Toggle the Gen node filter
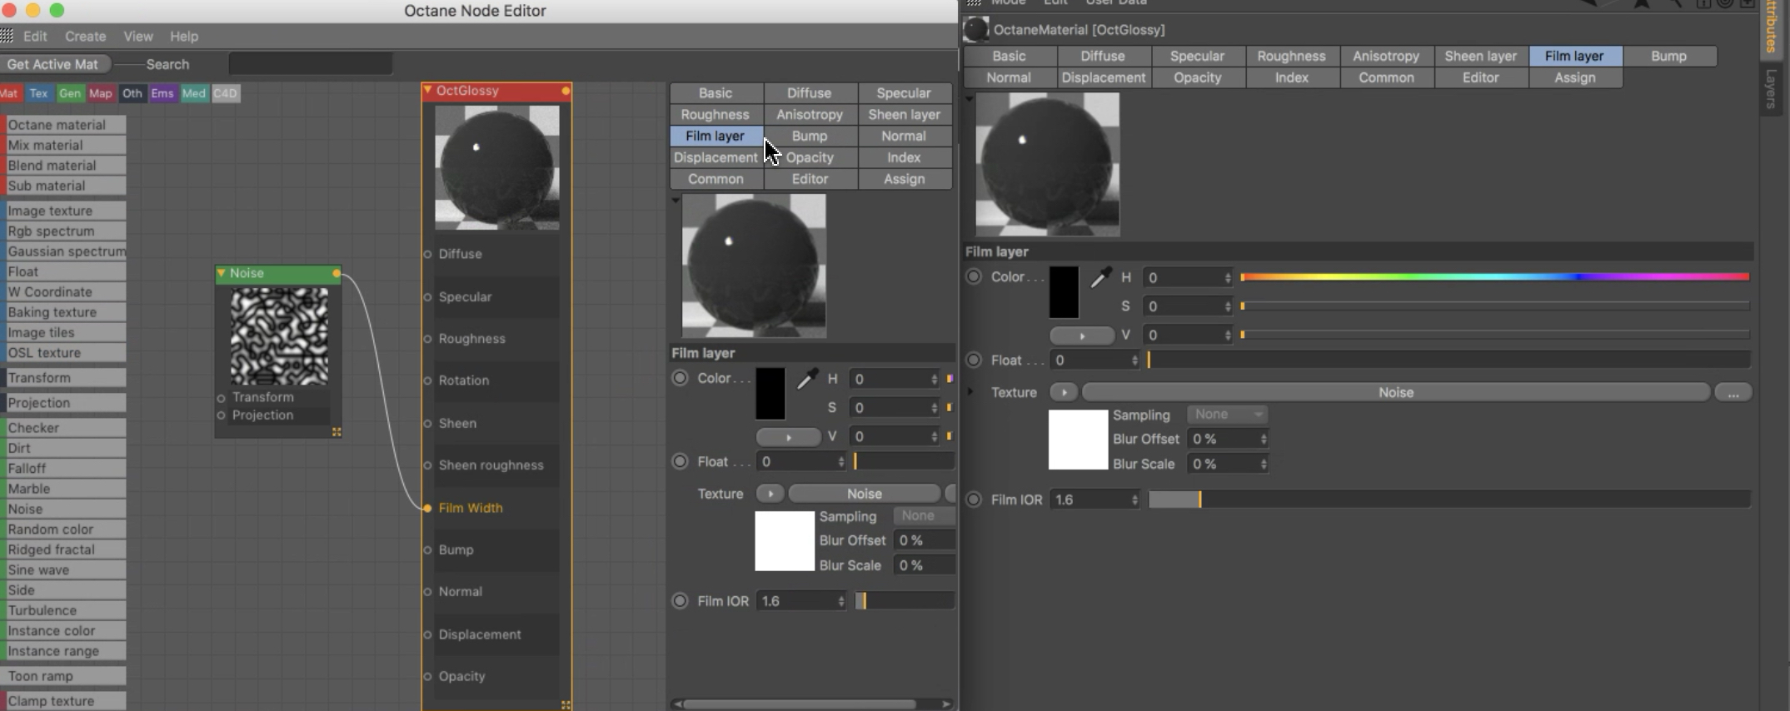The image size is (1790, 711). [70, 93]
